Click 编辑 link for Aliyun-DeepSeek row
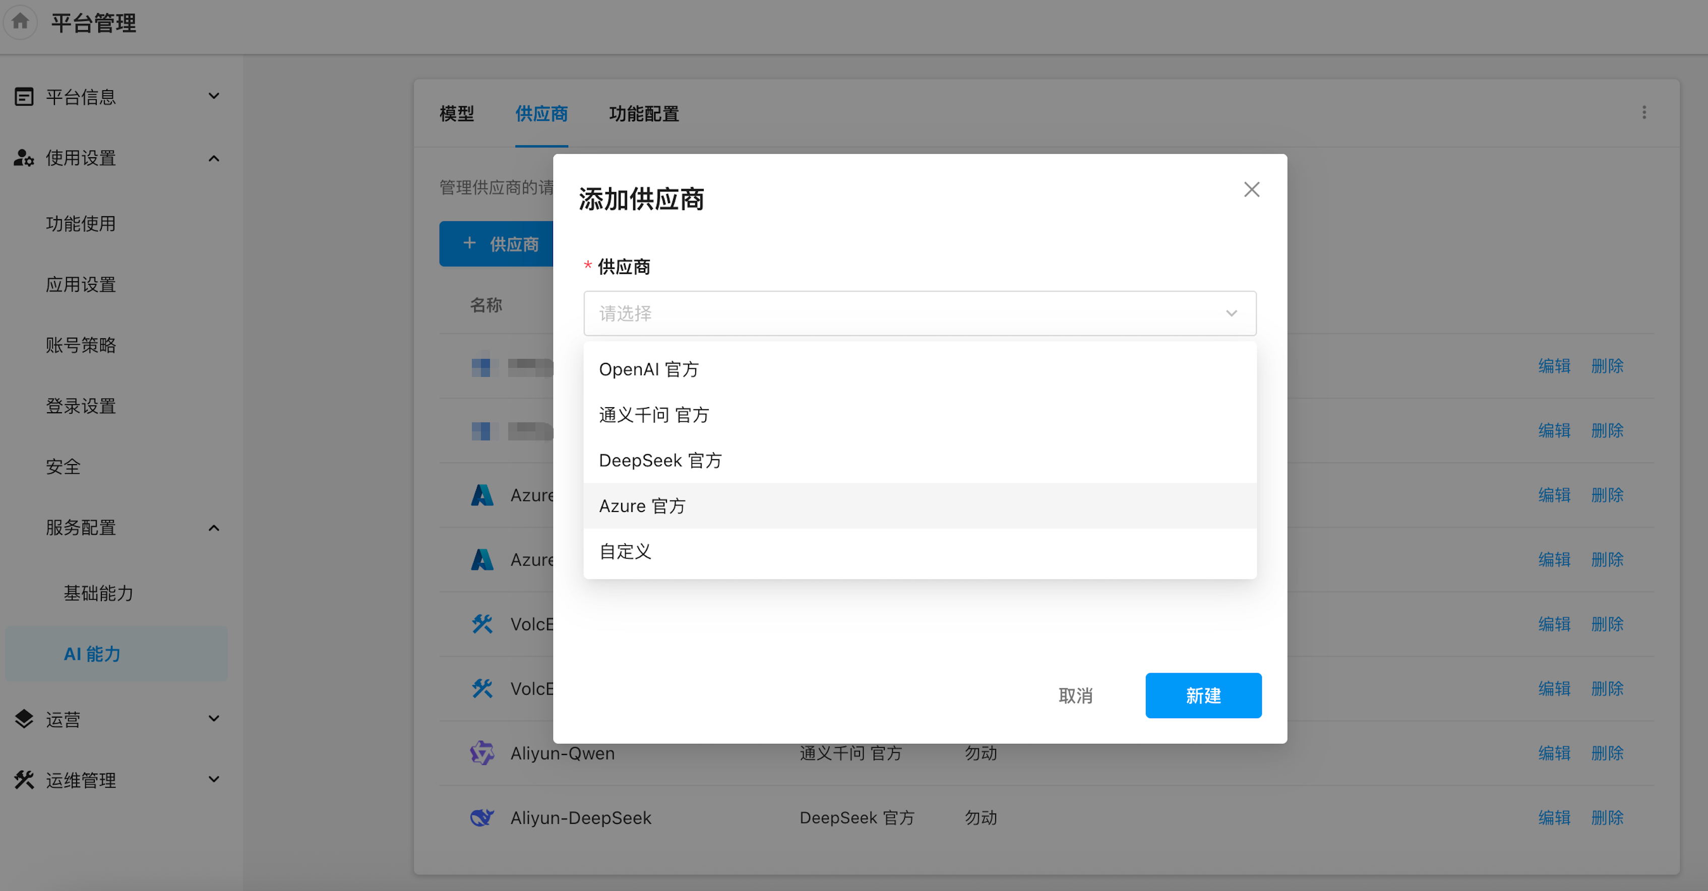Image resolution: width=1708 pixels, height=891 pixels. pos(1554,817)
